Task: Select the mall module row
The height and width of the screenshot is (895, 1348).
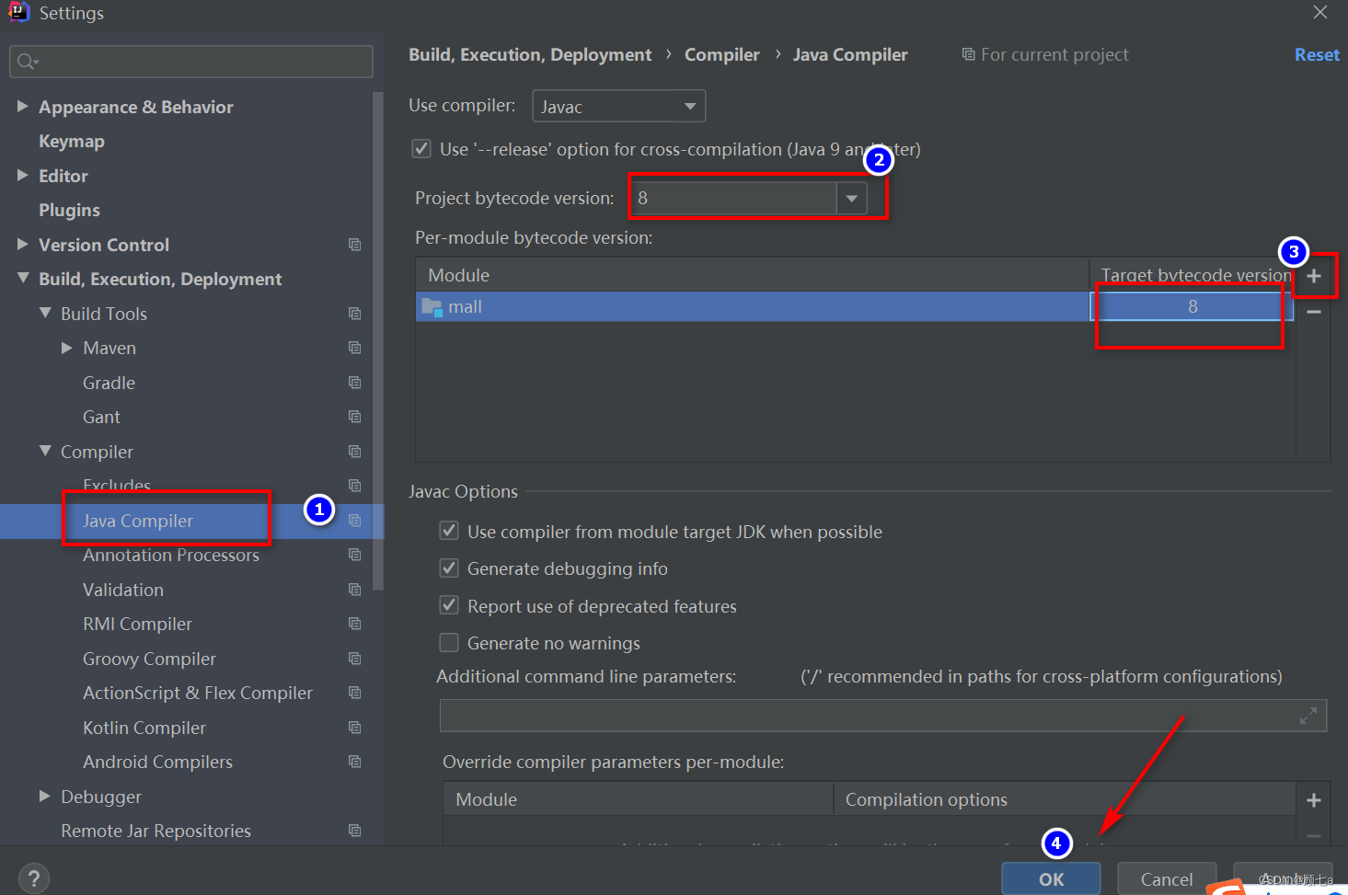Action: pyautogui.click(x=855, y=306)
